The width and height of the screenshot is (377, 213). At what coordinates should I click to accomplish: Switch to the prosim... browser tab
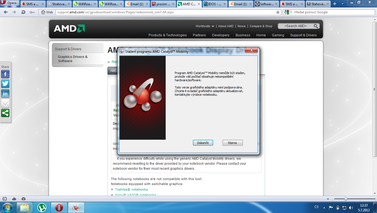coord(163,4)
